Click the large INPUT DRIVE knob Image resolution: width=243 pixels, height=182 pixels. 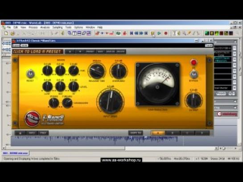(x=110, y=101)
